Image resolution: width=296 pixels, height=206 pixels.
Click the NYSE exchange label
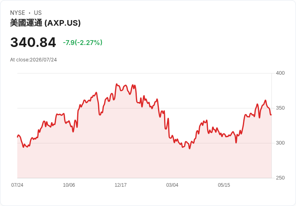(18, 13)
